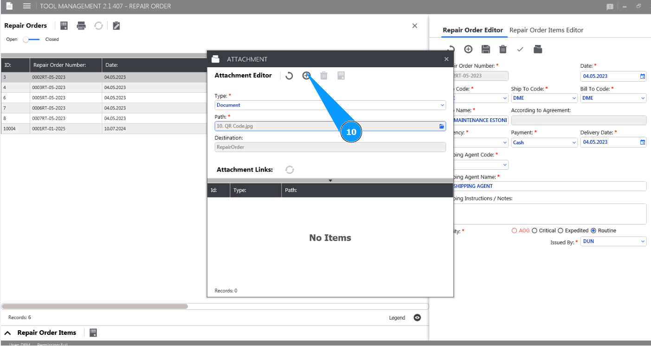This screenshot has width=651, height=346.
Task: Click the Legend label
Action: (x=397, y=318)
